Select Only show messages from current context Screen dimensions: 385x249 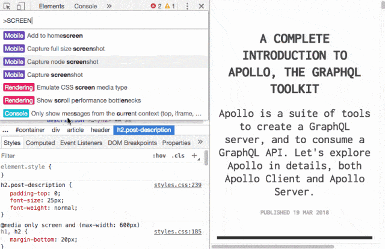(104, 114)
